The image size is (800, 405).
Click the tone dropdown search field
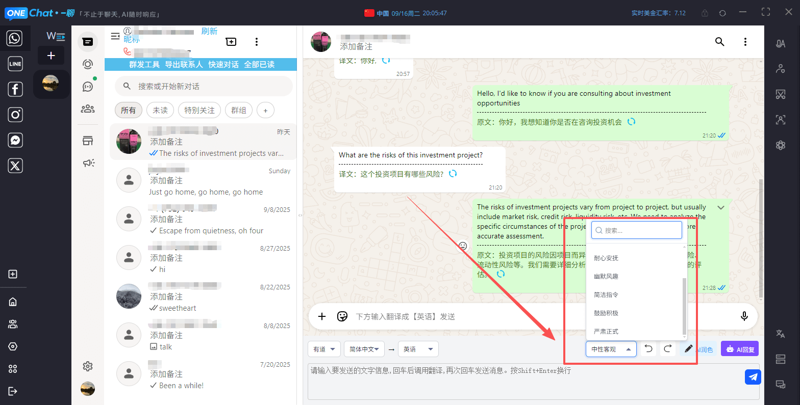[637, 230]
